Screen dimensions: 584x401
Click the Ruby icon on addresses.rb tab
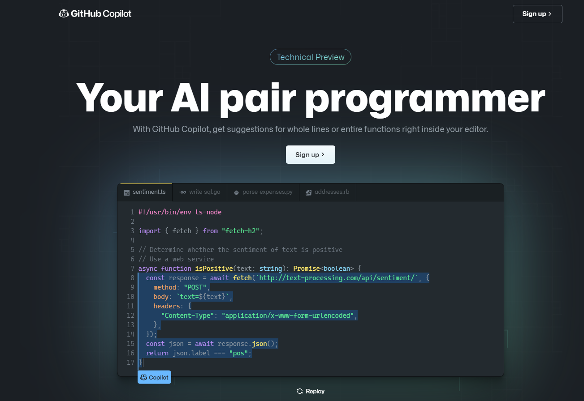[309, 192]
